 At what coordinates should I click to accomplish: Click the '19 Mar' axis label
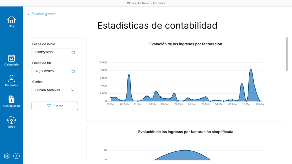260,104
